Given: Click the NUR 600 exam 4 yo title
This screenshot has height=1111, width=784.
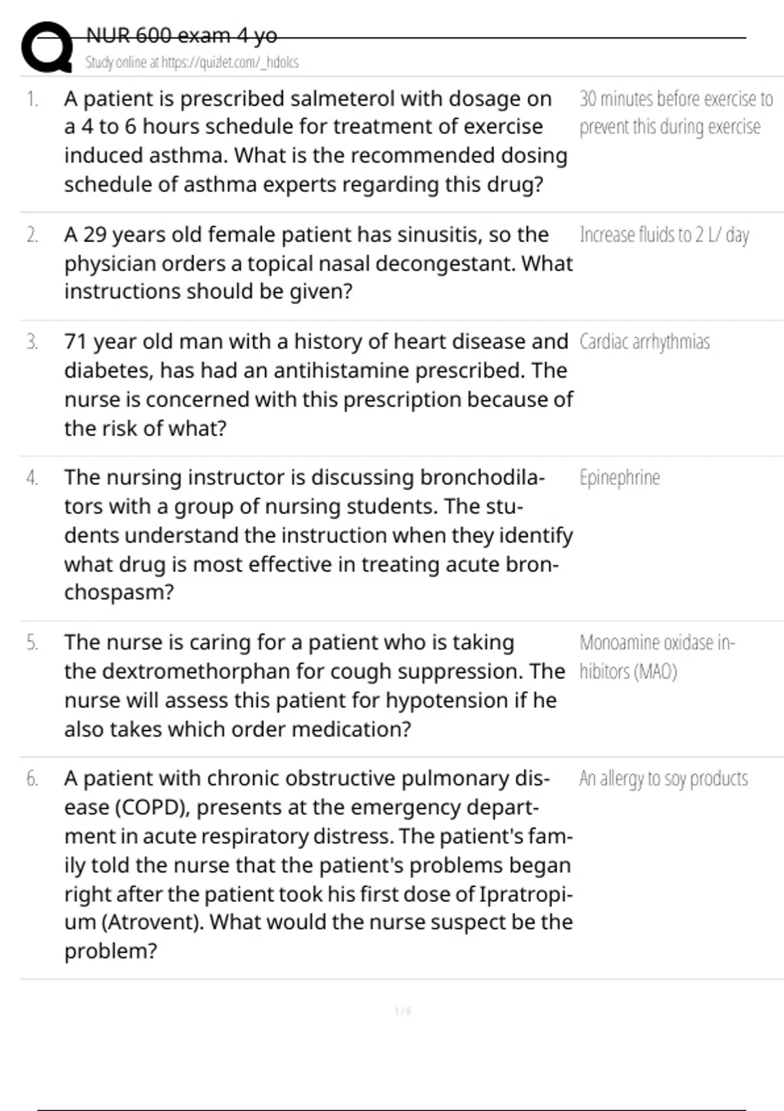Looking at the screenshot, I should (x=182, y=35).
